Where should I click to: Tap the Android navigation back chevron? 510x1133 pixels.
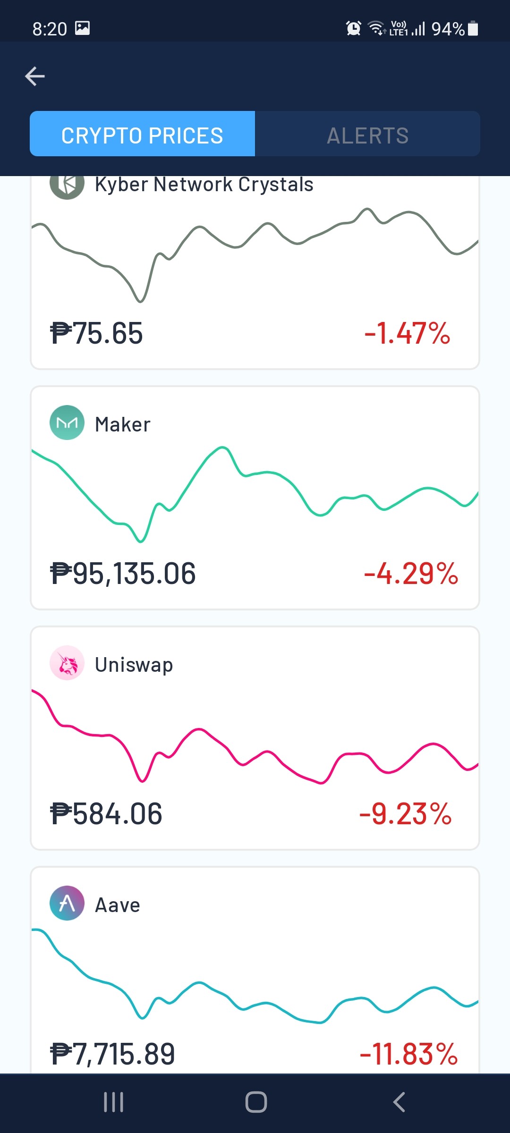click(x=399, y=1102)
